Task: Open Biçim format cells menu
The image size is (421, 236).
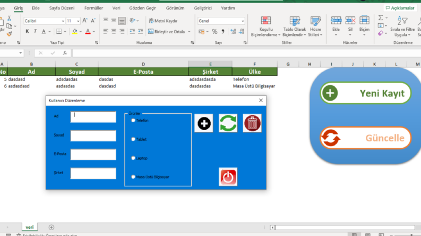Action: (364, 26)
